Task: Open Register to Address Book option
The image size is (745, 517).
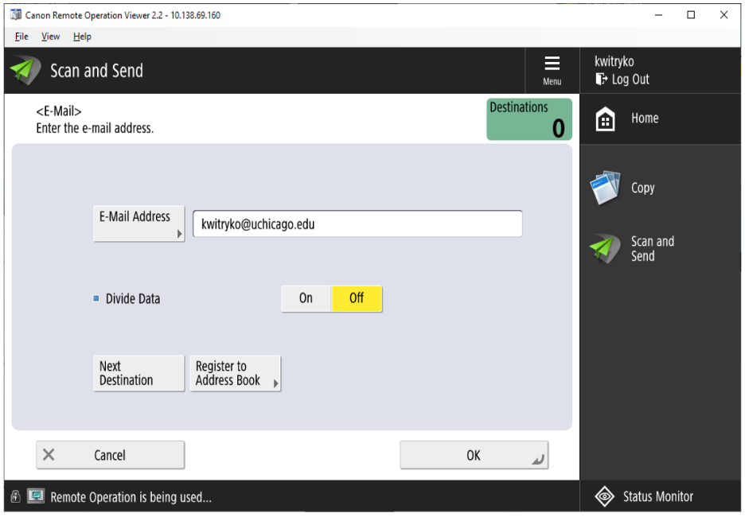Action: pos(235,373)
